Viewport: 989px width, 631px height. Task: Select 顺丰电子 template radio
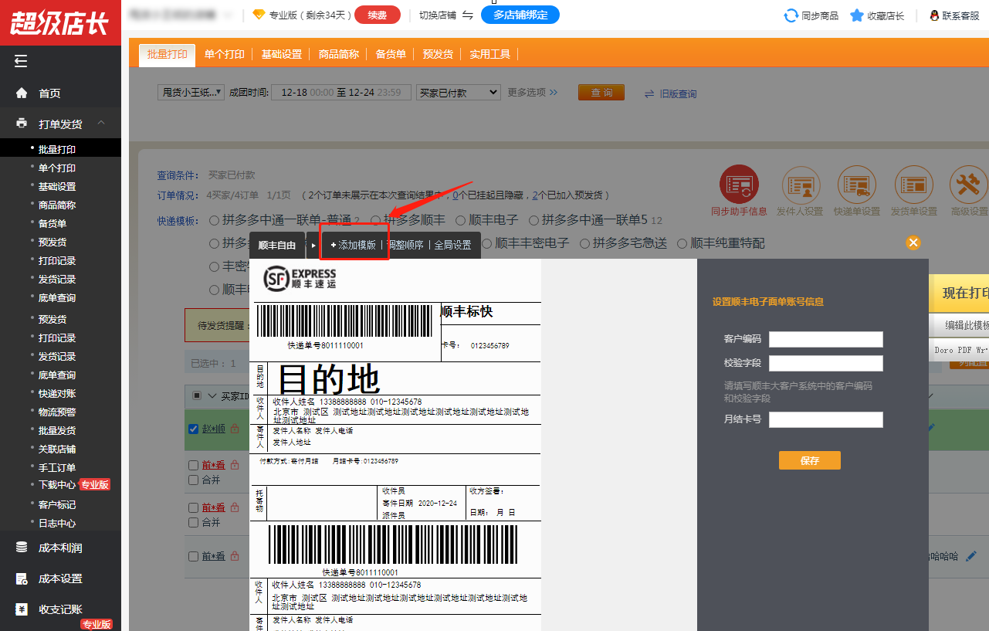[461, 220]
